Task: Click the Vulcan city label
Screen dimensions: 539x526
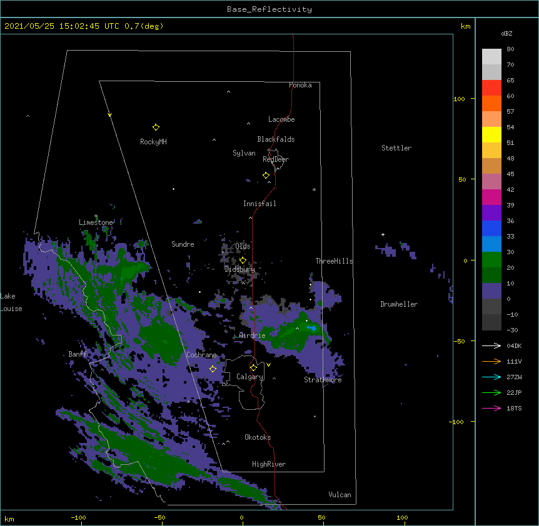Action: coord(340,495)
